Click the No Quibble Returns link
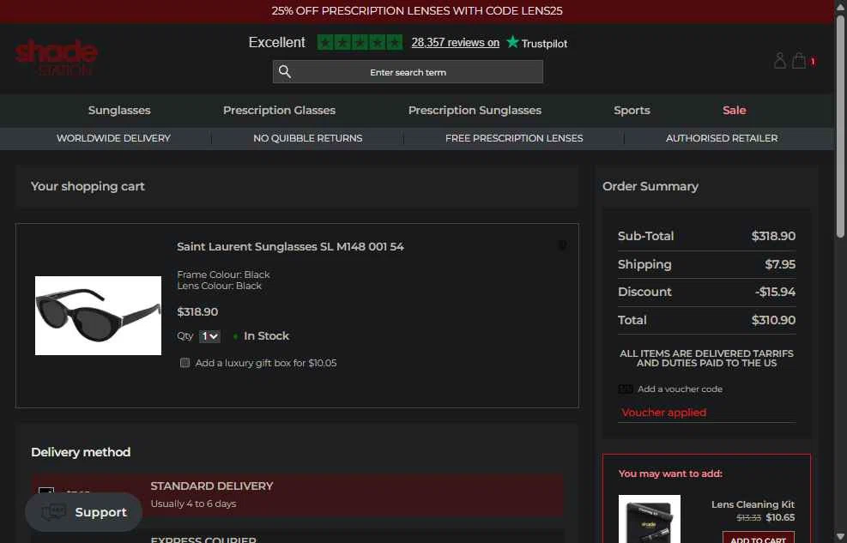Screen dimensions: 847x543 (x=308, y=138)
